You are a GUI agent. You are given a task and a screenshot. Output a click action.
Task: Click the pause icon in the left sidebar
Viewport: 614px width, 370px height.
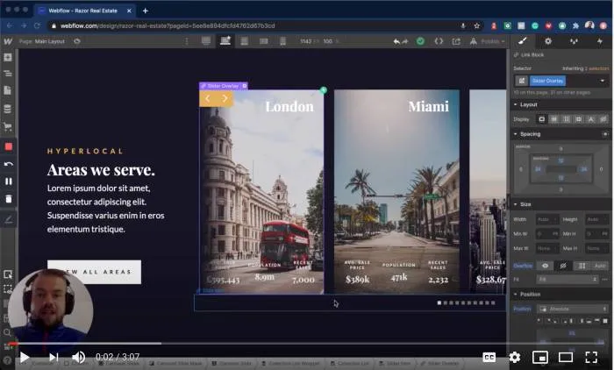[8, 181]
